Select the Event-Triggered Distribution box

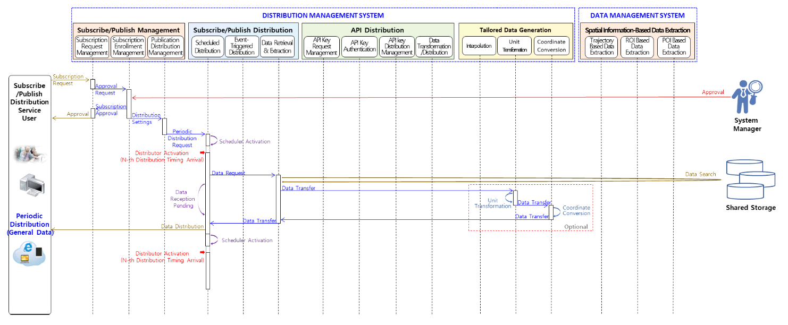(242, 47)
